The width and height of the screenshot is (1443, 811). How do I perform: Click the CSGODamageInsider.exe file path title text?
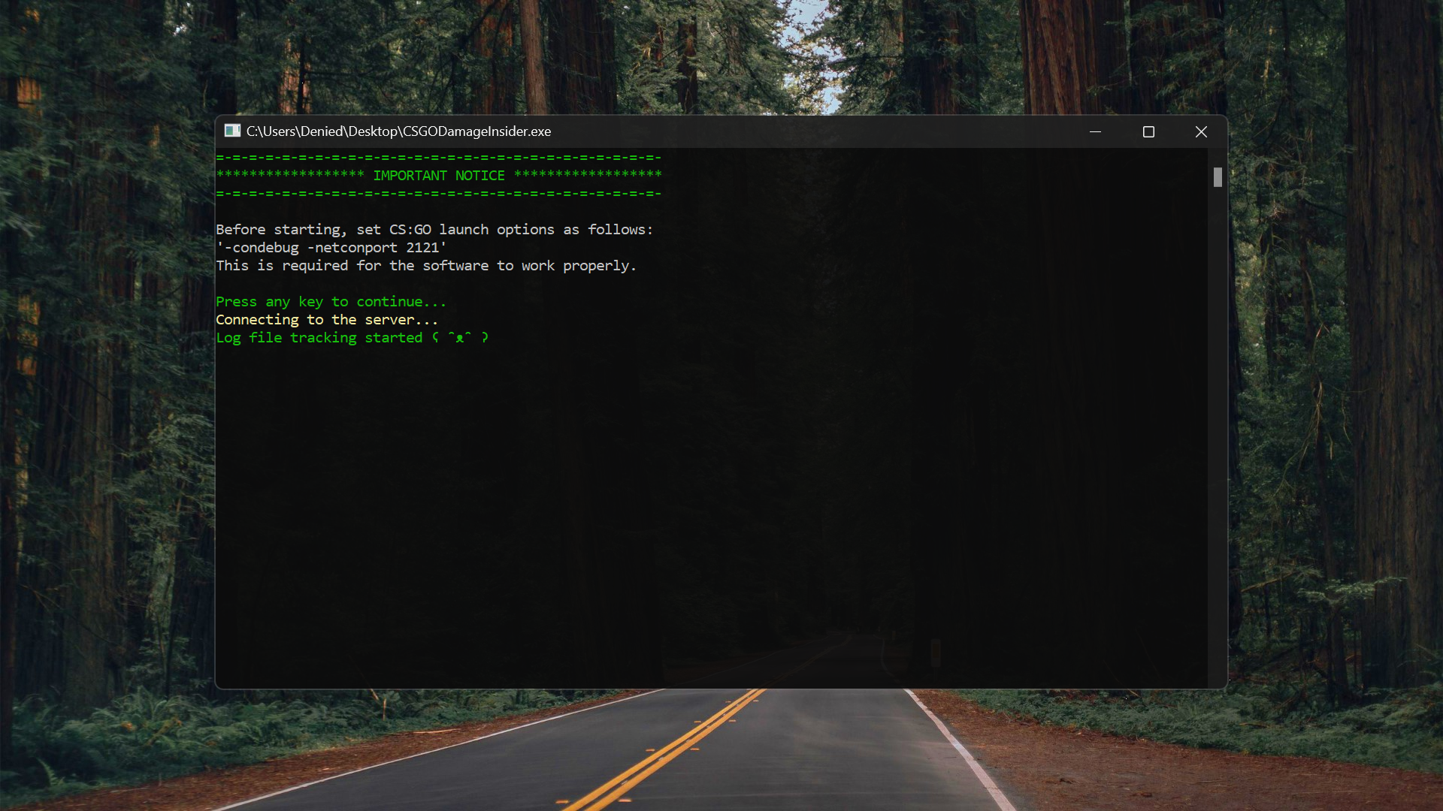(398, 131)
